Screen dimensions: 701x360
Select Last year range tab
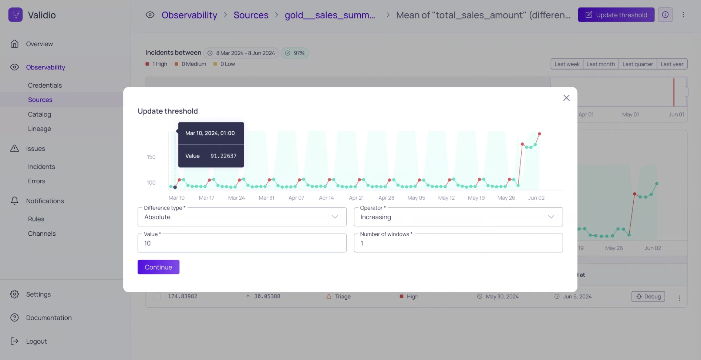pos(672,64)
